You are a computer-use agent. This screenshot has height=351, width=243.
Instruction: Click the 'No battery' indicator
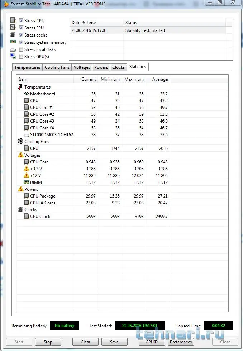[x=65, y=326]
